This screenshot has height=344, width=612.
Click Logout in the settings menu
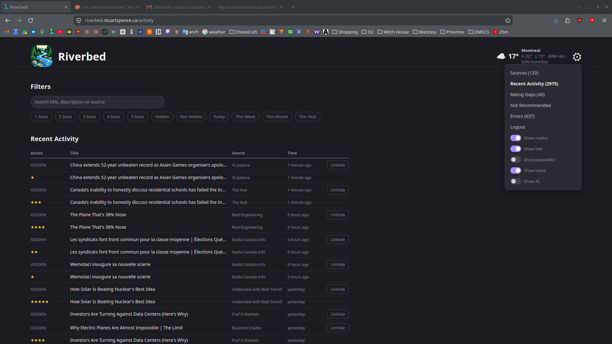517,127
